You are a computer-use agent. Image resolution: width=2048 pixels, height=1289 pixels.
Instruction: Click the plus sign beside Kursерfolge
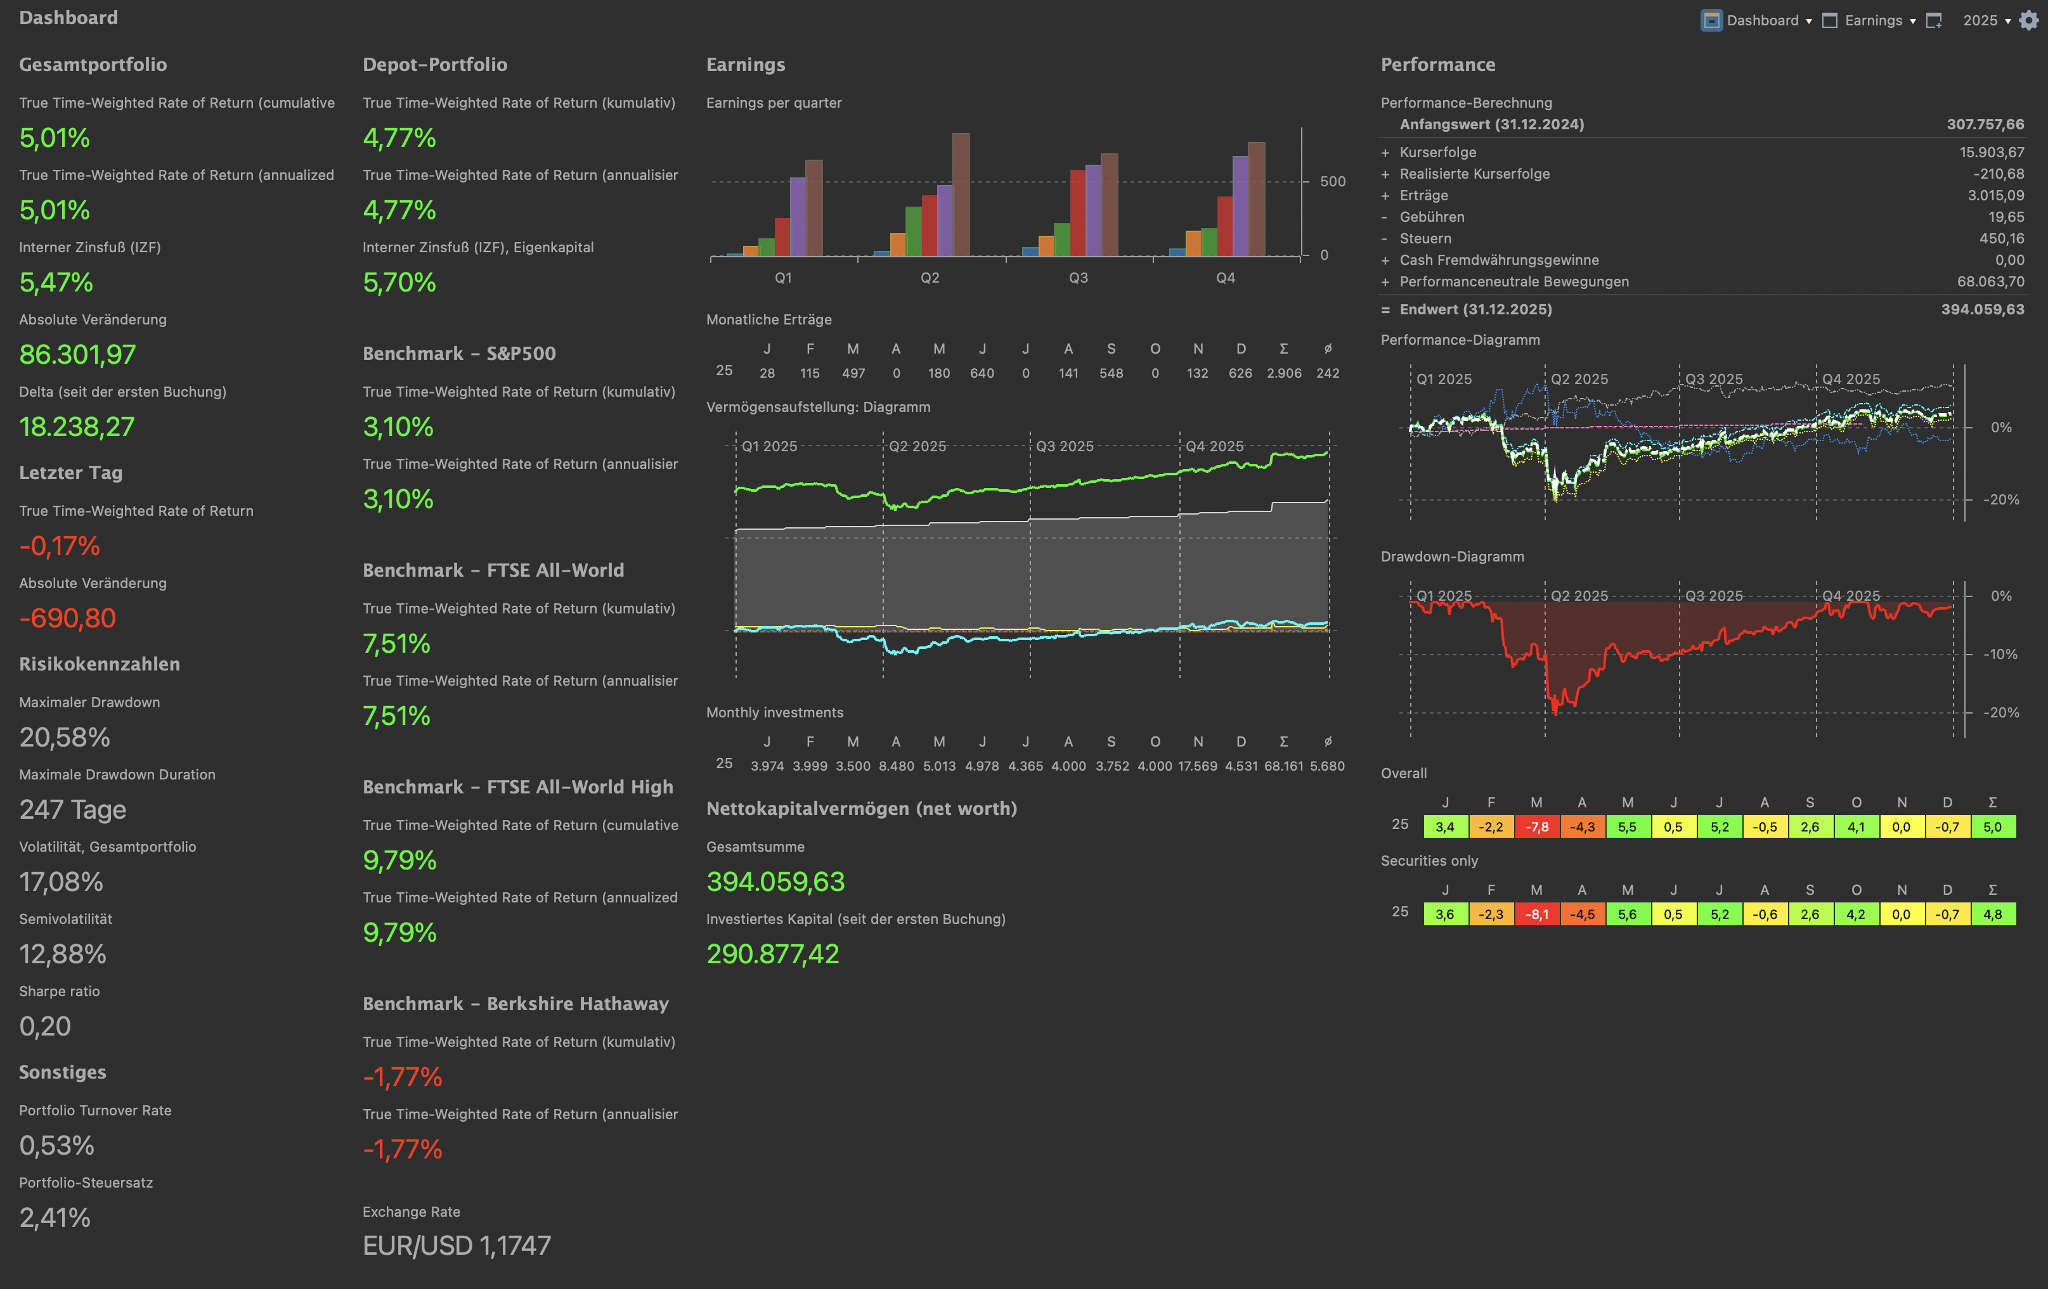[1385, 153]
